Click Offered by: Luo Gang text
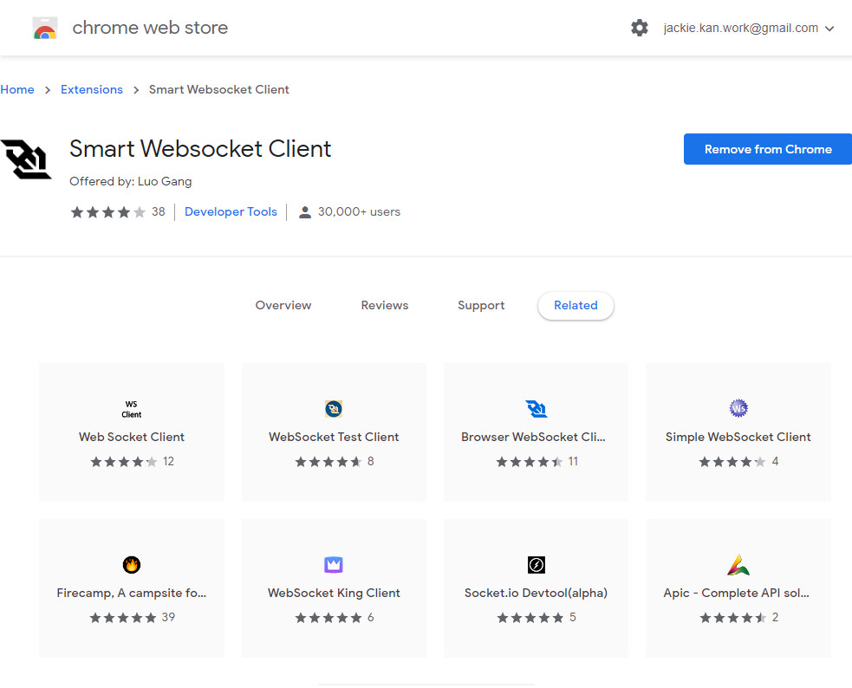Image resolution: width=852 pixels, height=688 pixels. [130, 181]
